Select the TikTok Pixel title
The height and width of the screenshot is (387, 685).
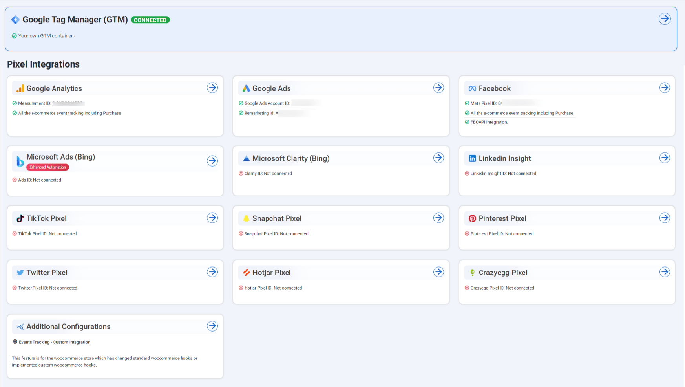(x=46, y=218)
